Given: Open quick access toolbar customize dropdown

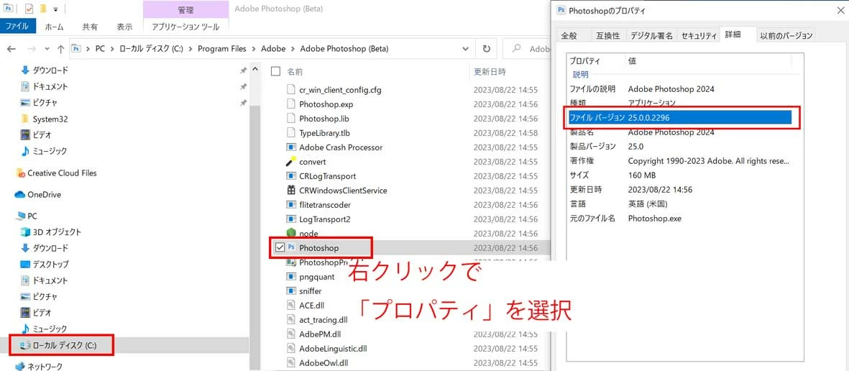Looking at the screenshot, I should (56, 9).
